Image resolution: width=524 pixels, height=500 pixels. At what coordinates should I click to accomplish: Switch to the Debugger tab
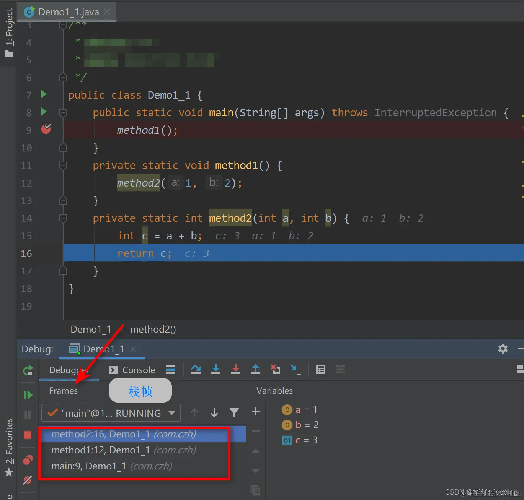(69, 370)
